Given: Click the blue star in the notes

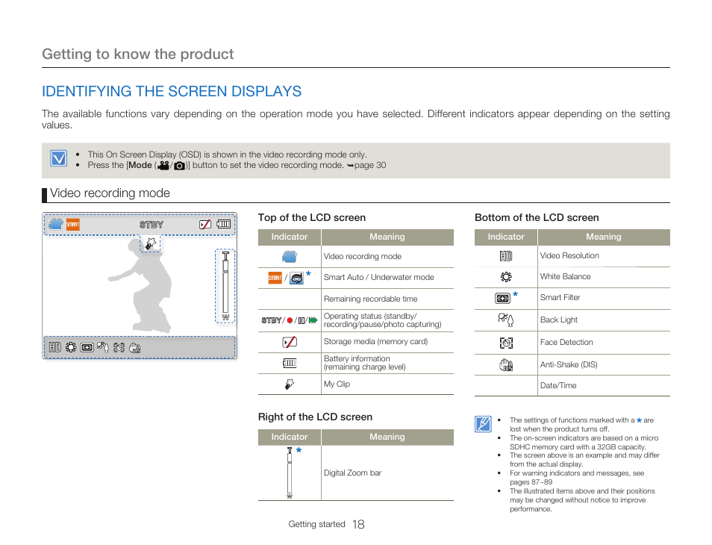Looking at the screenshot, I should click(639, 420).
